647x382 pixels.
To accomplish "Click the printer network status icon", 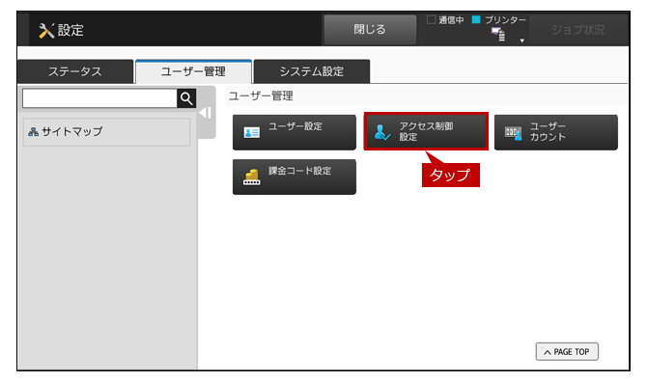I will tap(498, 35).
